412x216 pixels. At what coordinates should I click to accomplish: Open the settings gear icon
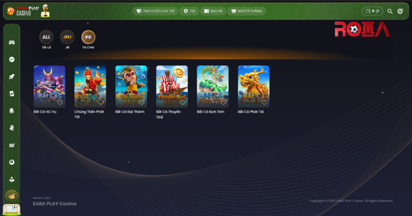400,11
